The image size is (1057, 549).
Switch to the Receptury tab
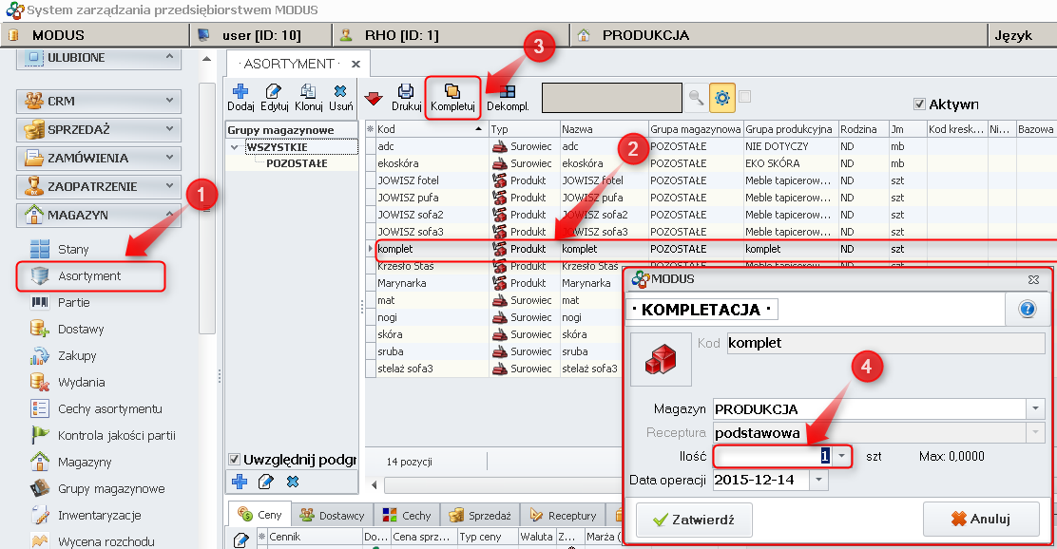click(x=575, y=515)
